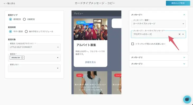193x105 pixels.
Task: Remove the shinobu list chip
Action: click(22, 58)
